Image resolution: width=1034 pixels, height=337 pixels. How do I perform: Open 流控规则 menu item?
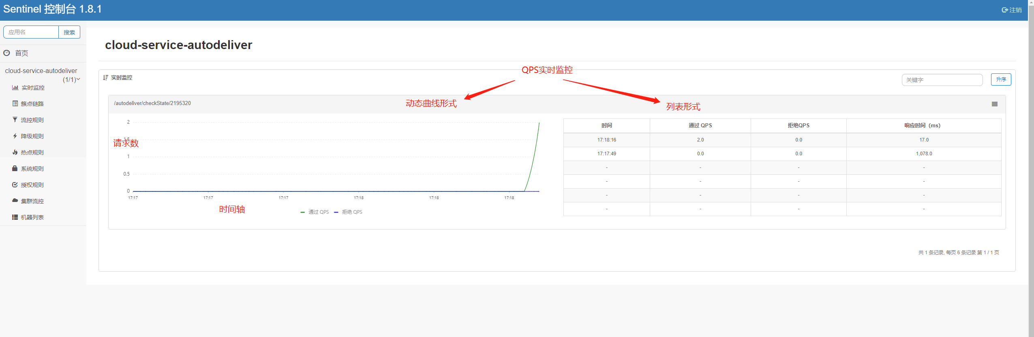coord(32,120)
